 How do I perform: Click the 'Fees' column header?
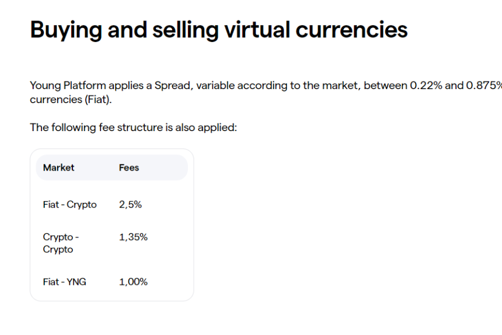[x=129, y=168]
